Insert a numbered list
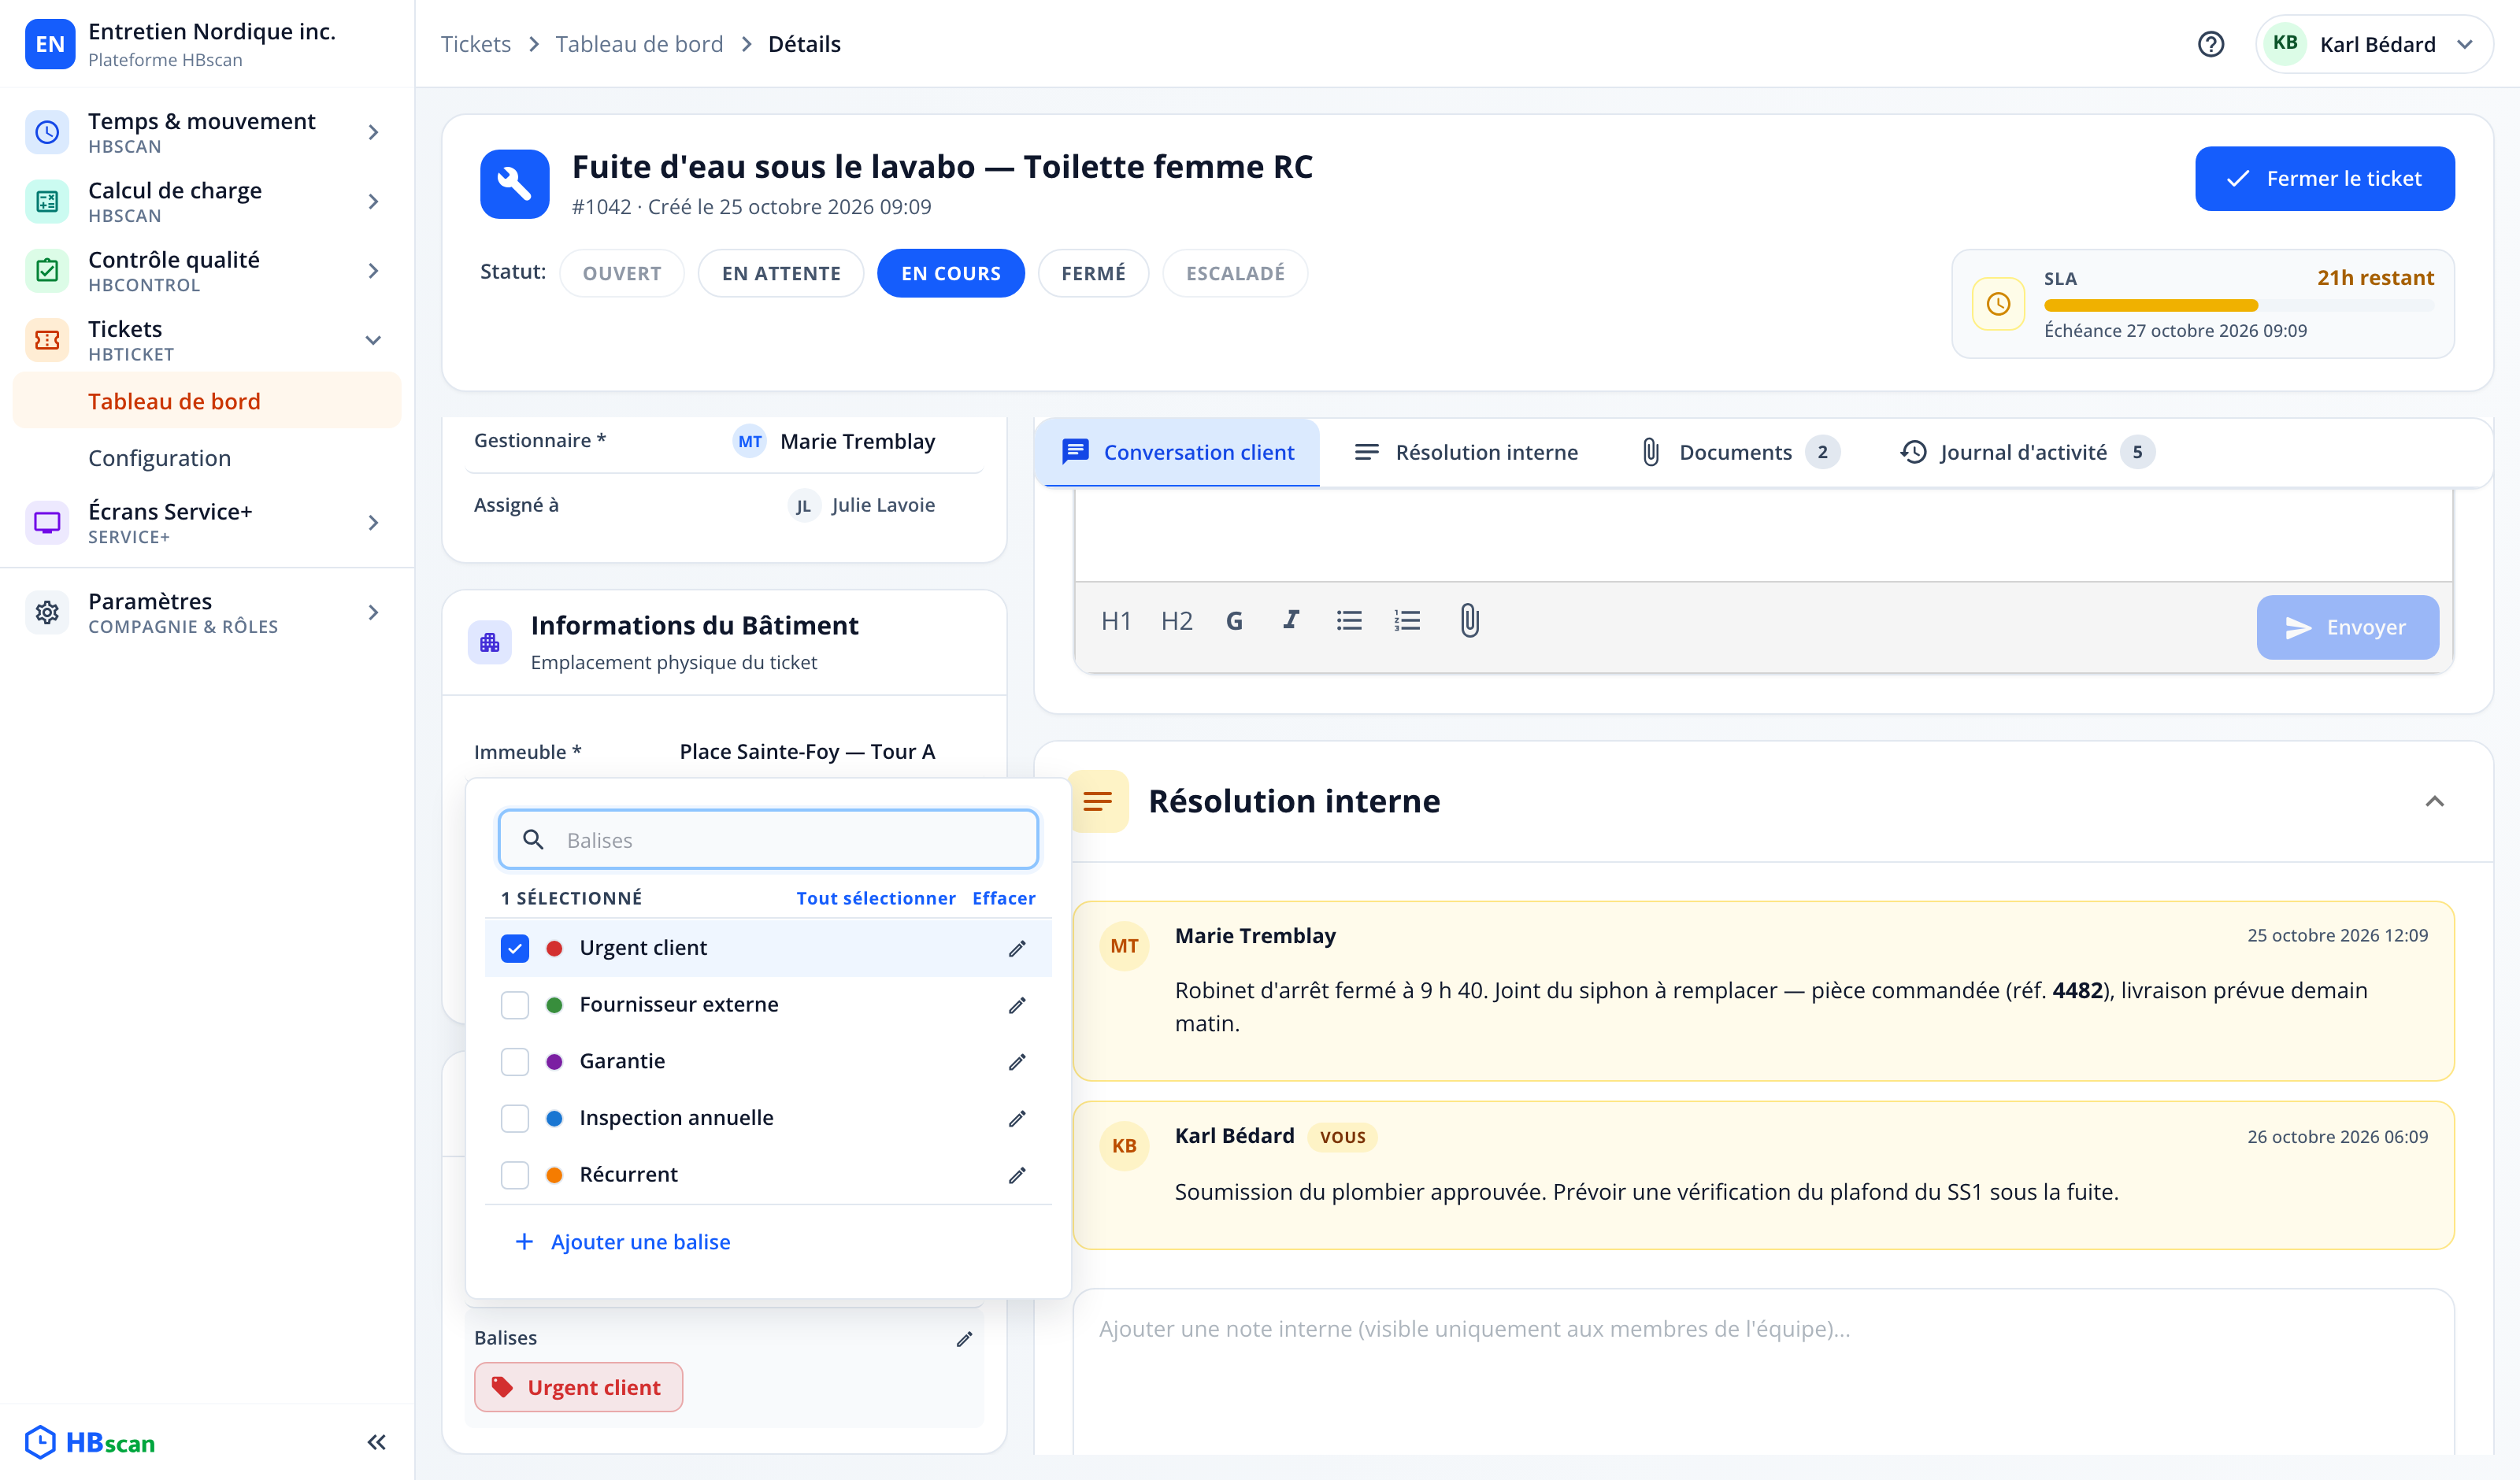The image size is (2520, 1480). click(1407, 621)
